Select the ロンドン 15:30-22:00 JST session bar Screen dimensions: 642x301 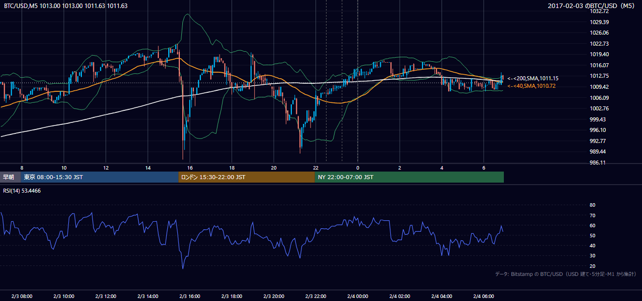click(x=247, y=177)
